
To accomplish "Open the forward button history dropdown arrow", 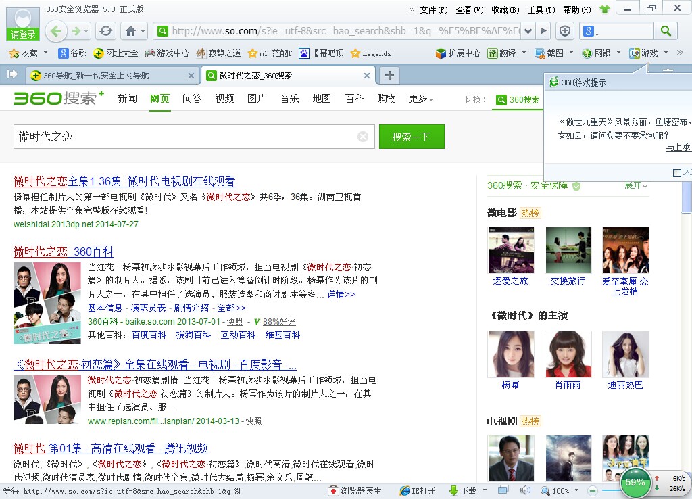I will click(x=86, y=31).
